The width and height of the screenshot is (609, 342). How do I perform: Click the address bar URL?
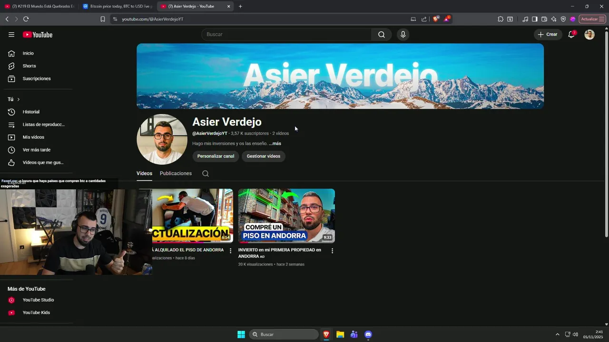tap(152, 19)
